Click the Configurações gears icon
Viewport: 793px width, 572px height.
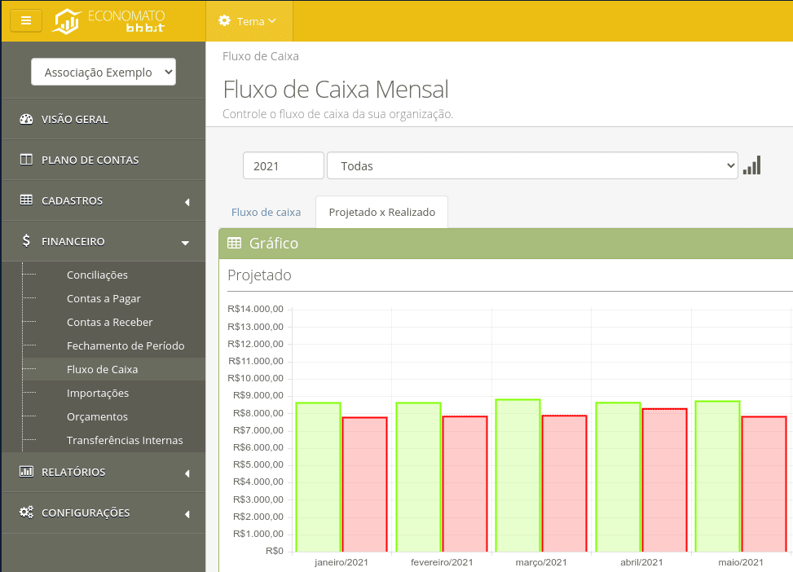click(x=26, y=512)
